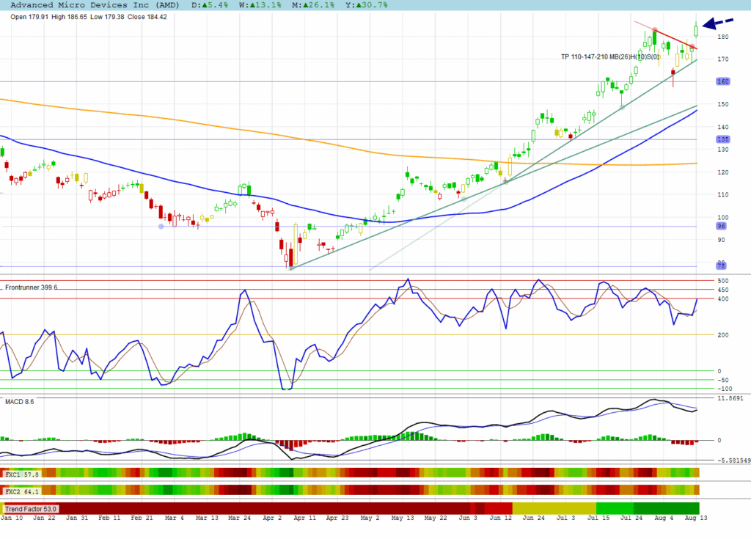
Task: Click the May 13 date label
Action: [x=403, y=518]
